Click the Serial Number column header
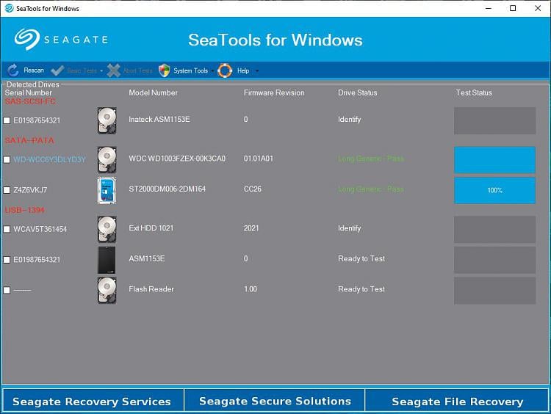This screenshot has height=414, width=551. coord(29,92)
